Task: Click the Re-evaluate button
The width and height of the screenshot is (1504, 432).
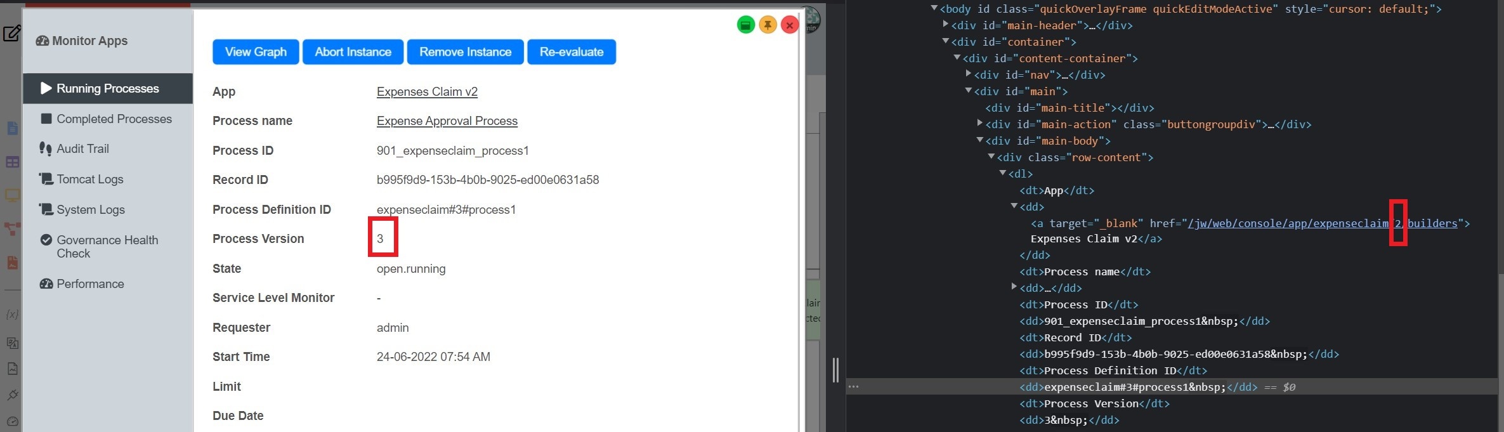Action: (572, 52)
